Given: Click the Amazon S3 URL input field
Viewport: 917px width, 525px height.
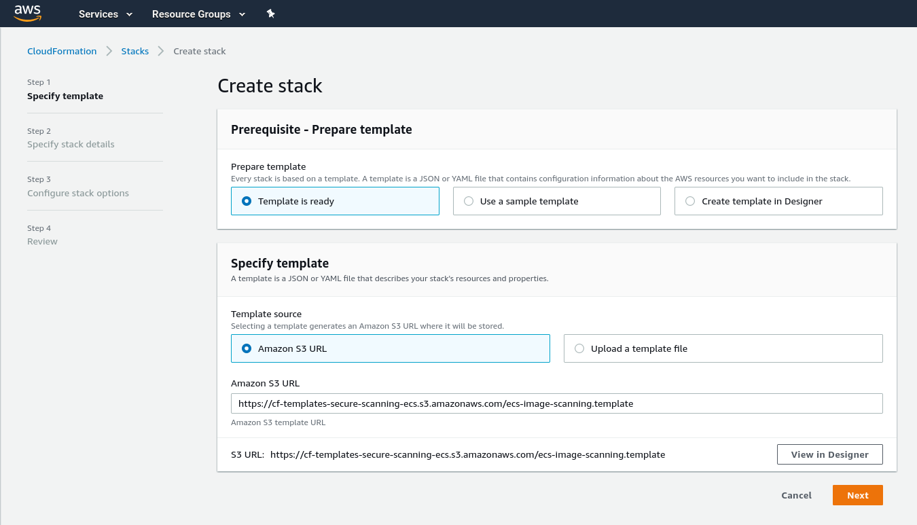Looking at the screenshot, I should [x=556, y=403].
